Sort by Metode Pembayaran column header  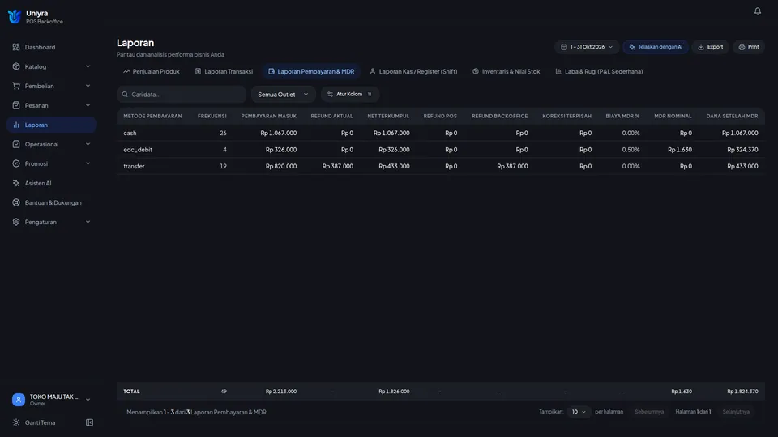click(152, 116)
